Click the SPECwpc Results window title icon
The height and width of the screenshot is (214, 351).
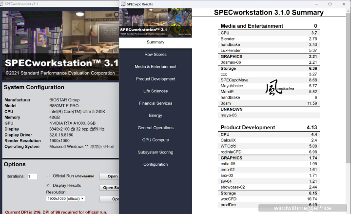[x=124, y=4]
